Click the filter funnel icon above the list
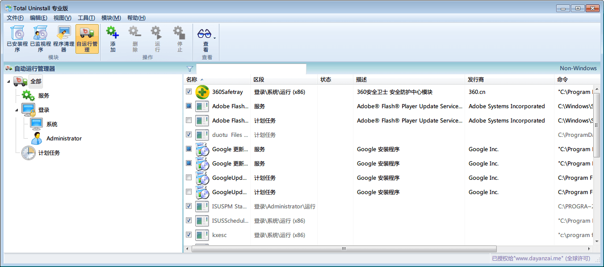Screen dimensions: 604x267 point(189,69)
